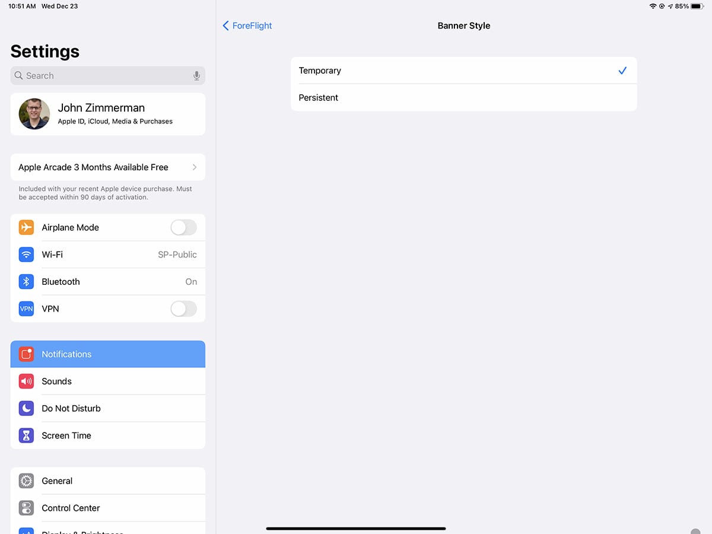Click the Wi-Fi status bar icon
The height and width of the screenshot is (534, 712).
[653, 6]
